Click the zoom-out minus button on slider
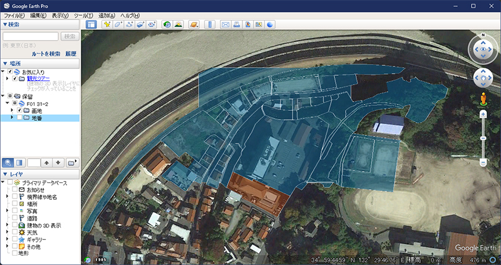Viewport: 501px width, 265px height. click(x=483, y=163)
